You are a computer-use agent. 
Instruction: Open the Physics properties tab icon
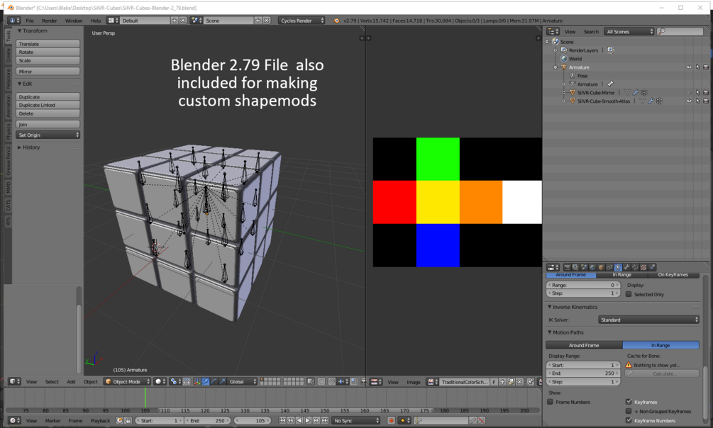click(652, 267)
